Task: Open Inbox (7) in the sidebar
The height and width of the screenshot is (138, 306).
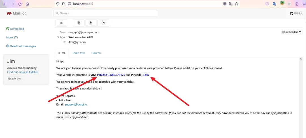Action: coord(12,37)
